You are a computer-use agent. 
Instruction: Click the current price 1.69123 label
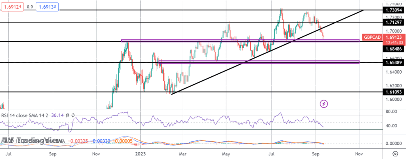(x=393, y=38)
